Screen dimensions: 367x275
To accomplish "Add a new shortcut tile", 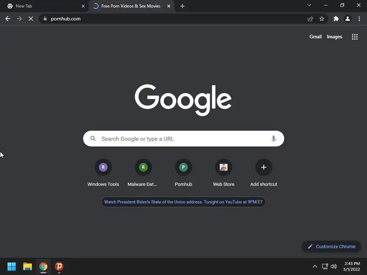I will [264, 173].
